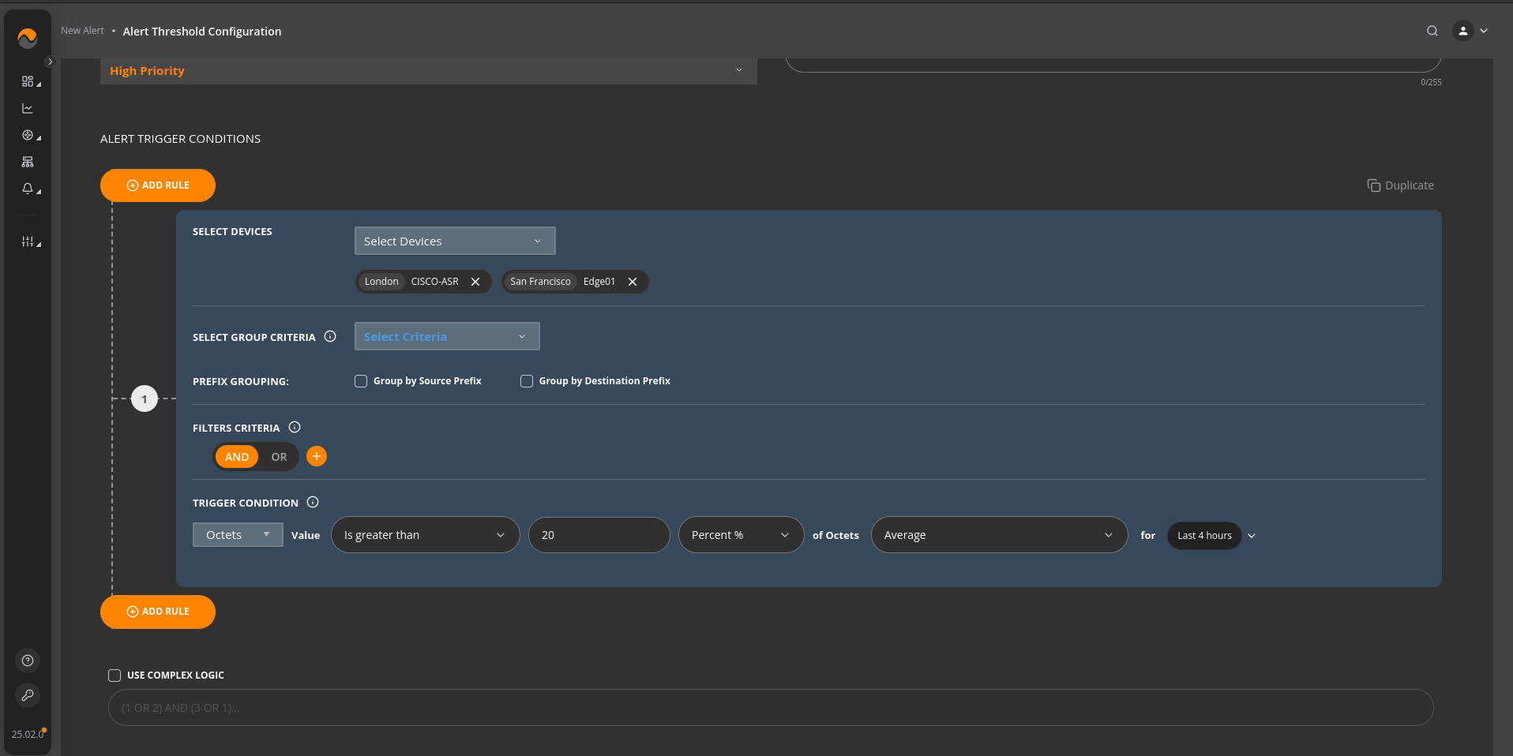Image resolution: width=1513 pixels, height=756 pixels.
Task: Remove the San Francisco Edge01 device chip
Action: click(x=633, y=282)
